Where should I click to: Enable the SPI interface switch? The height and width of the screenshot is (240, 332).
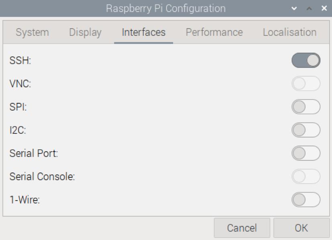pyautogui.click(x=306, y=107)
